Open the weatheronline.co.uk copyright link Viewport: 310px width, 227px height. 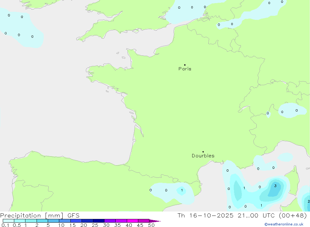284,224
